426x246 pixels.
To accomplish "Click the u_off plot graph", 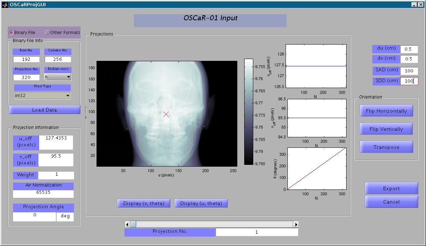I will 316,66.
